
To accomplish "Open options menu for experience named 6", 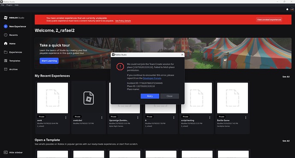I will click(174, 118).
